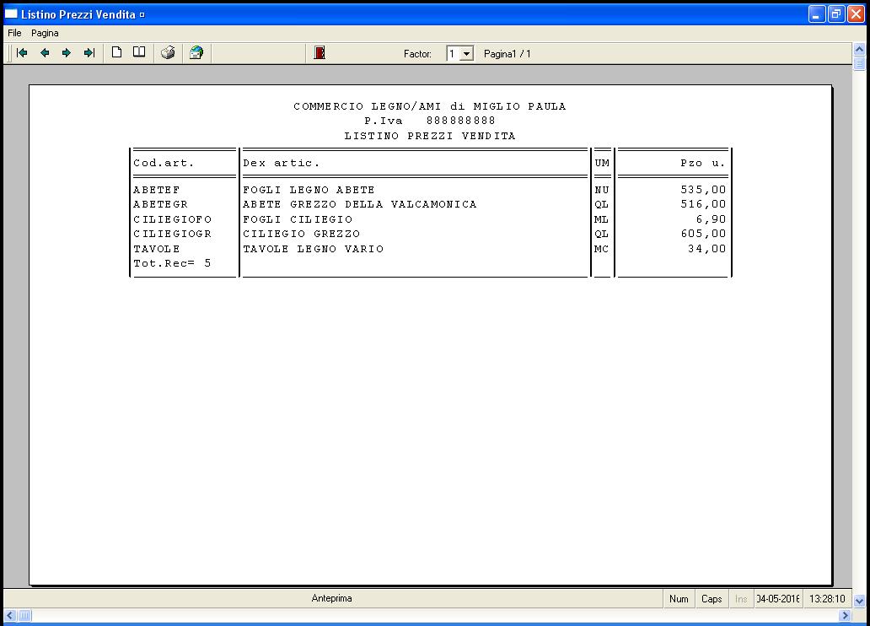
Task: Click the horizontal scrollbar thumb
Action: coord(25,615)
